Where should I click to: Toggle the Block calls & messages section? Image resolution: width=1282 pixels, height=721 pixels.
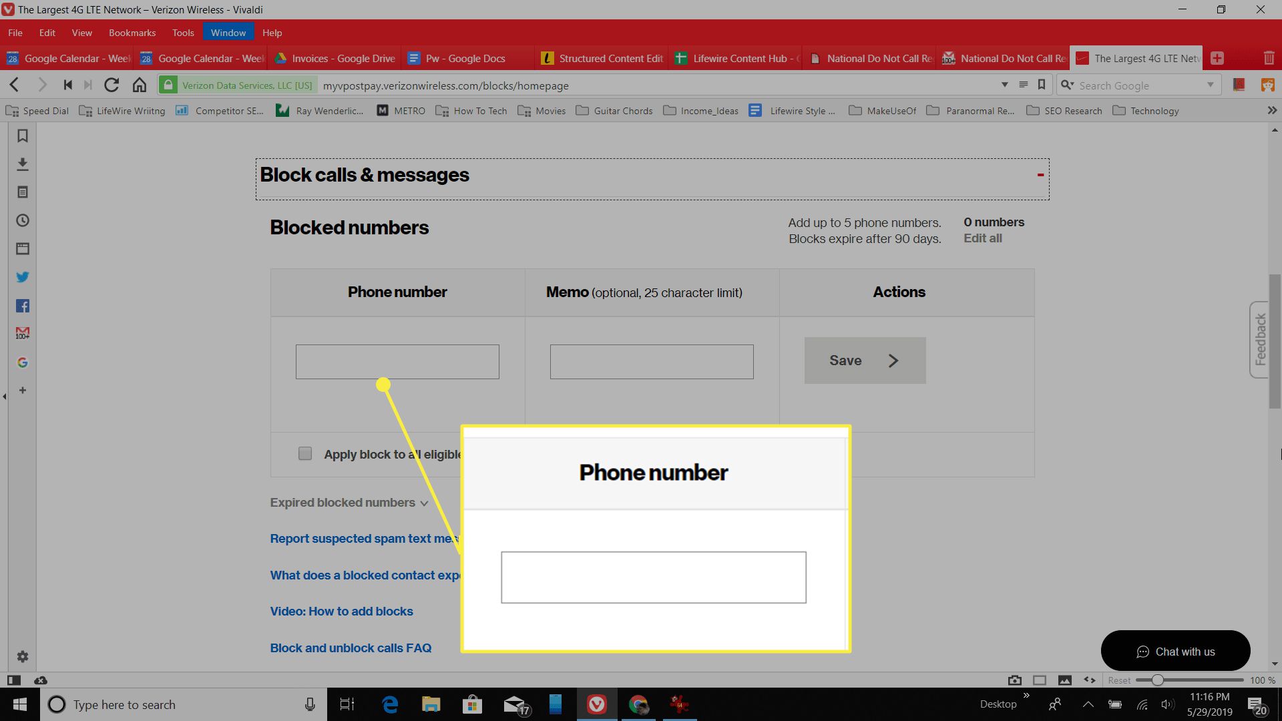point(1040,175)
